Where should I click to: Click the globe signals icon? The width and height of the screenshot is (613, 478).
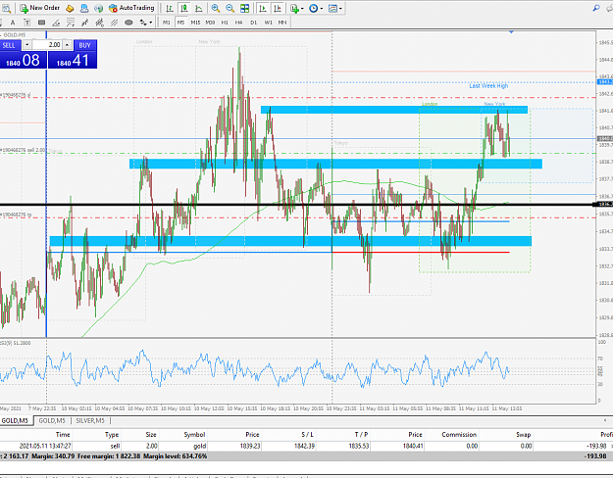(98, 8)
